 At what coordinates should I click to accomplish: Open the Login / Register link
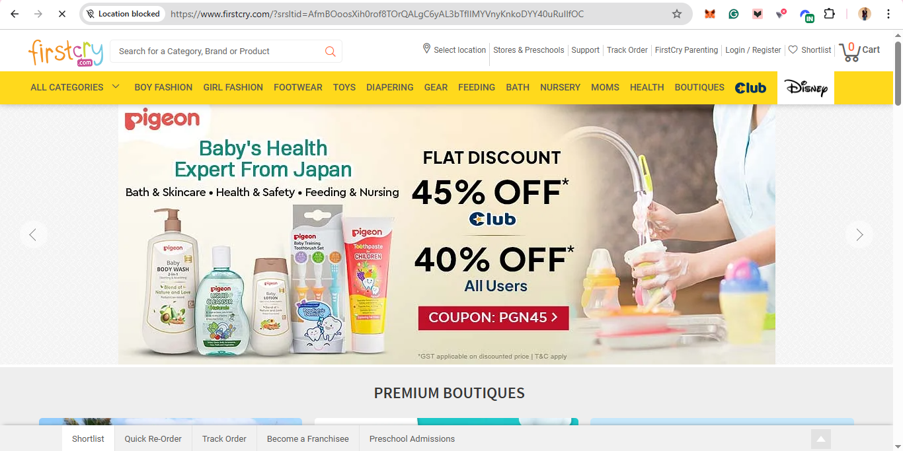click(753, 50)
